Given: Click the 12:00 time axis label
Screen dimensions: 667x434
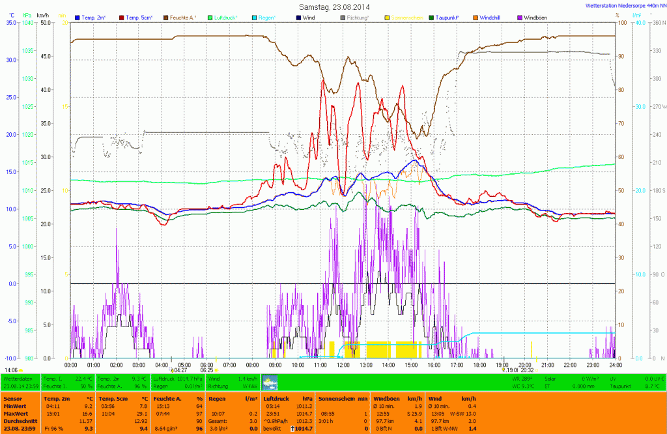Looking at the screenshot, I should coord(343,364).
